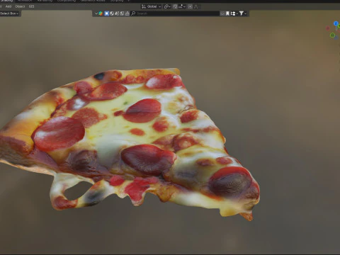Open the Select Box mode dropdown
340x255 pixels.
point(10,13)
